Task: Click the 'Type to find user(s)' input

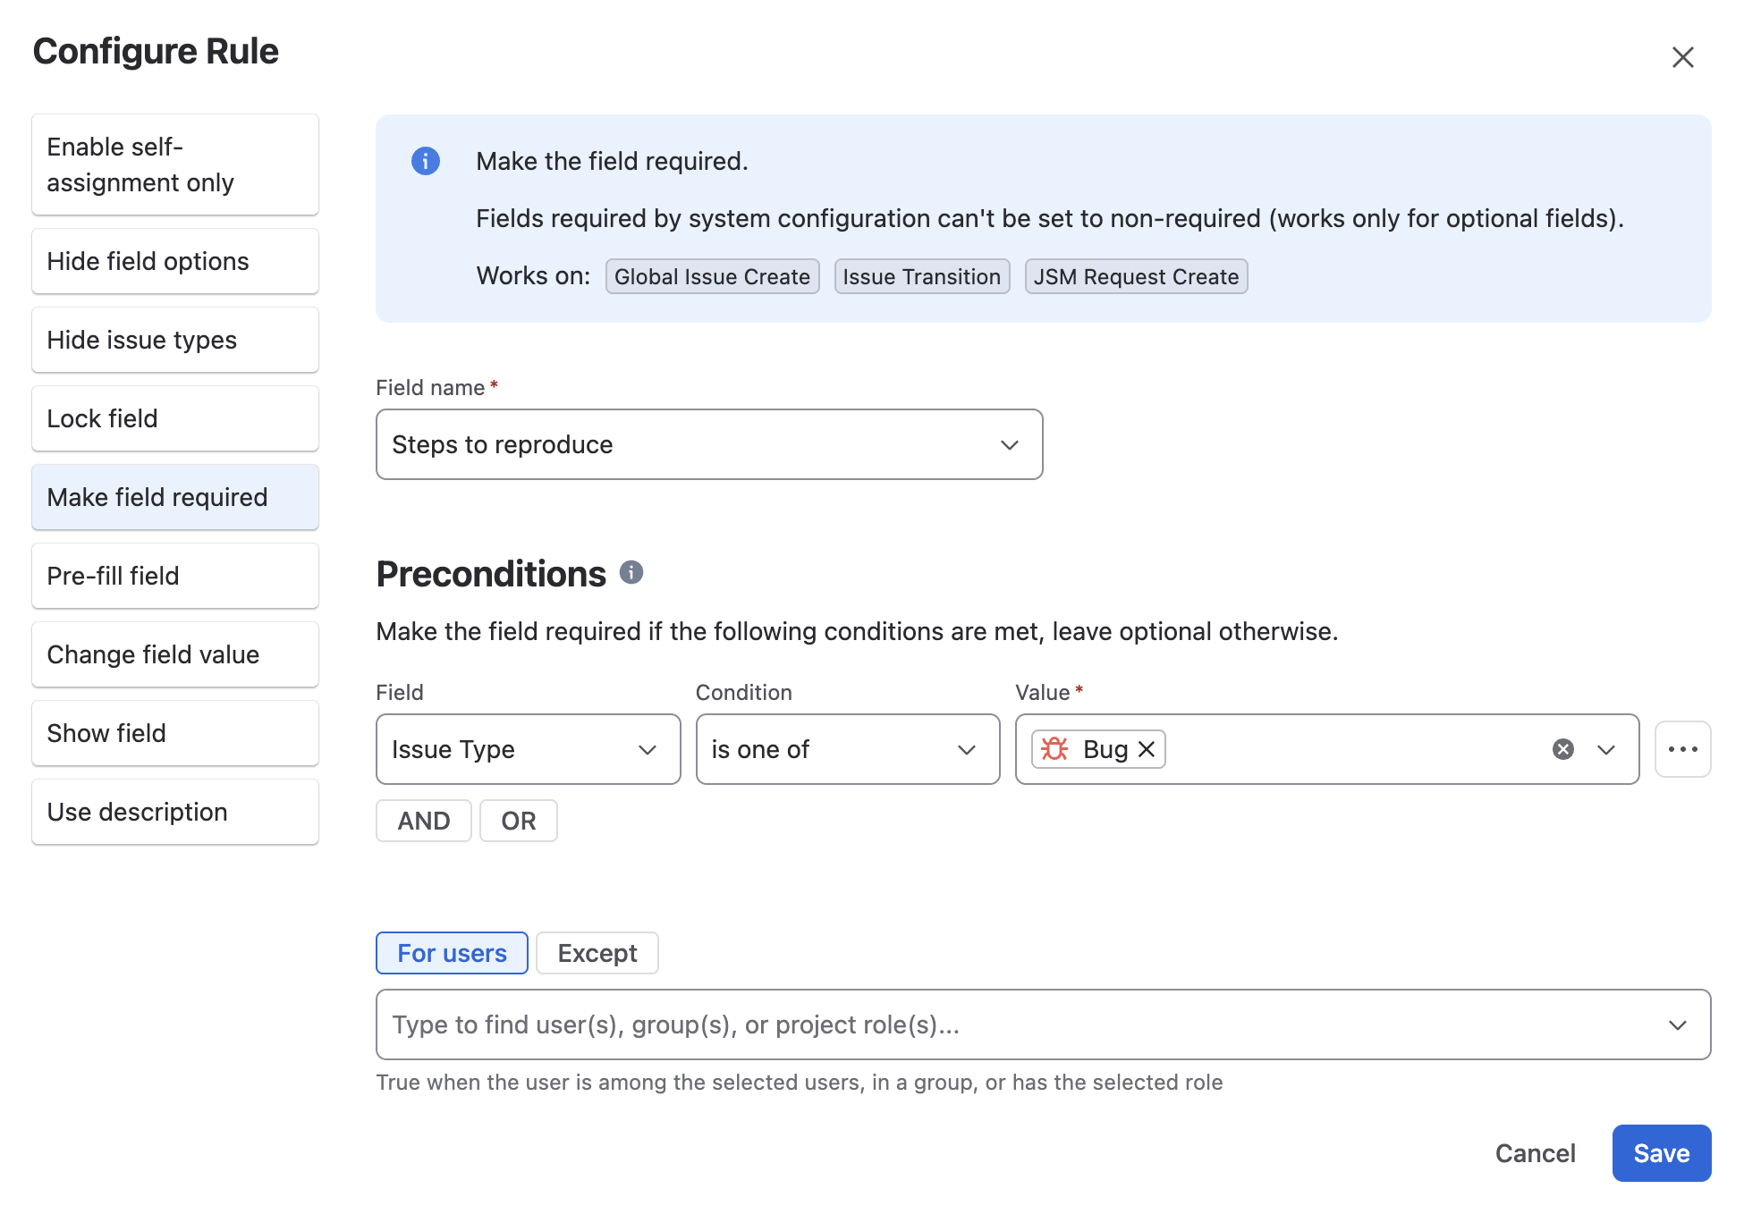Action: pos(1043,1024)
